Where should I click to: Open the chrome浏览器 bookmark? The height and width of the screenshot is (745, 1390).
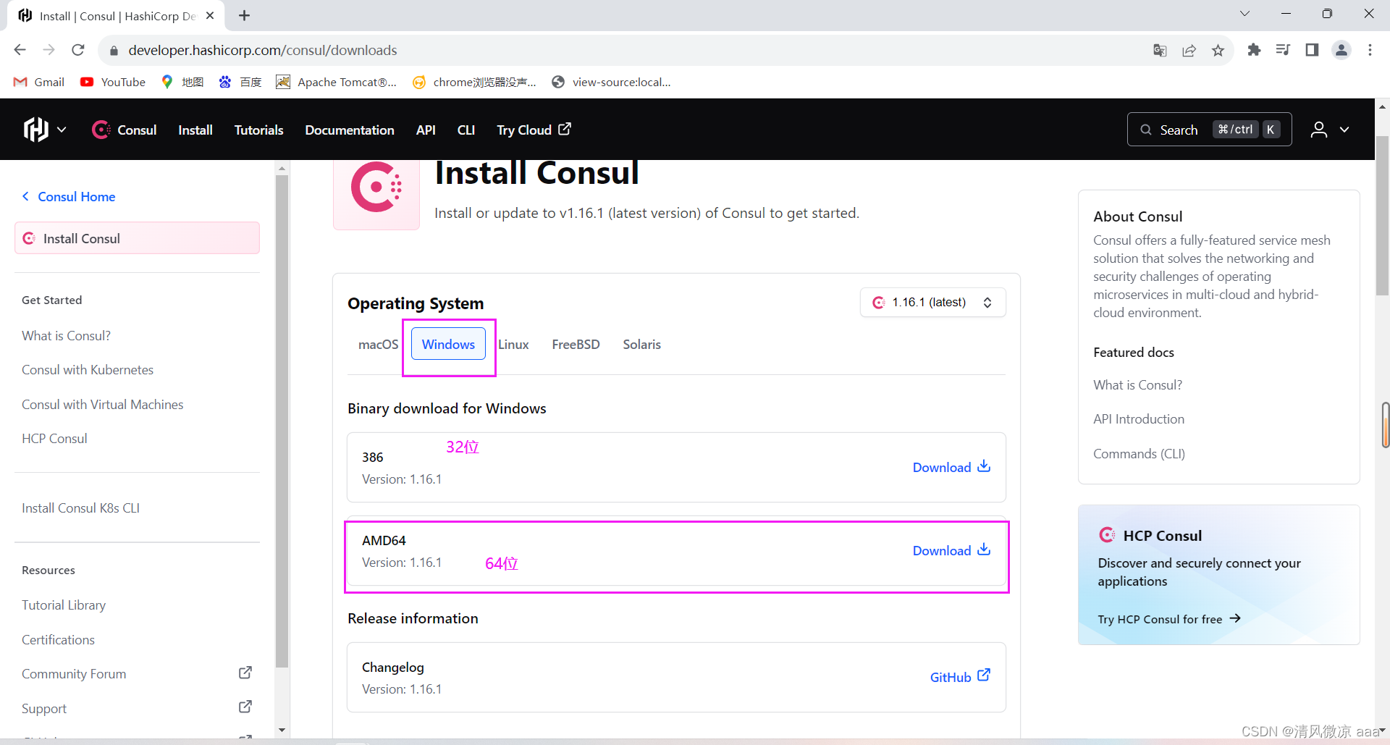[x=474, y=82]
